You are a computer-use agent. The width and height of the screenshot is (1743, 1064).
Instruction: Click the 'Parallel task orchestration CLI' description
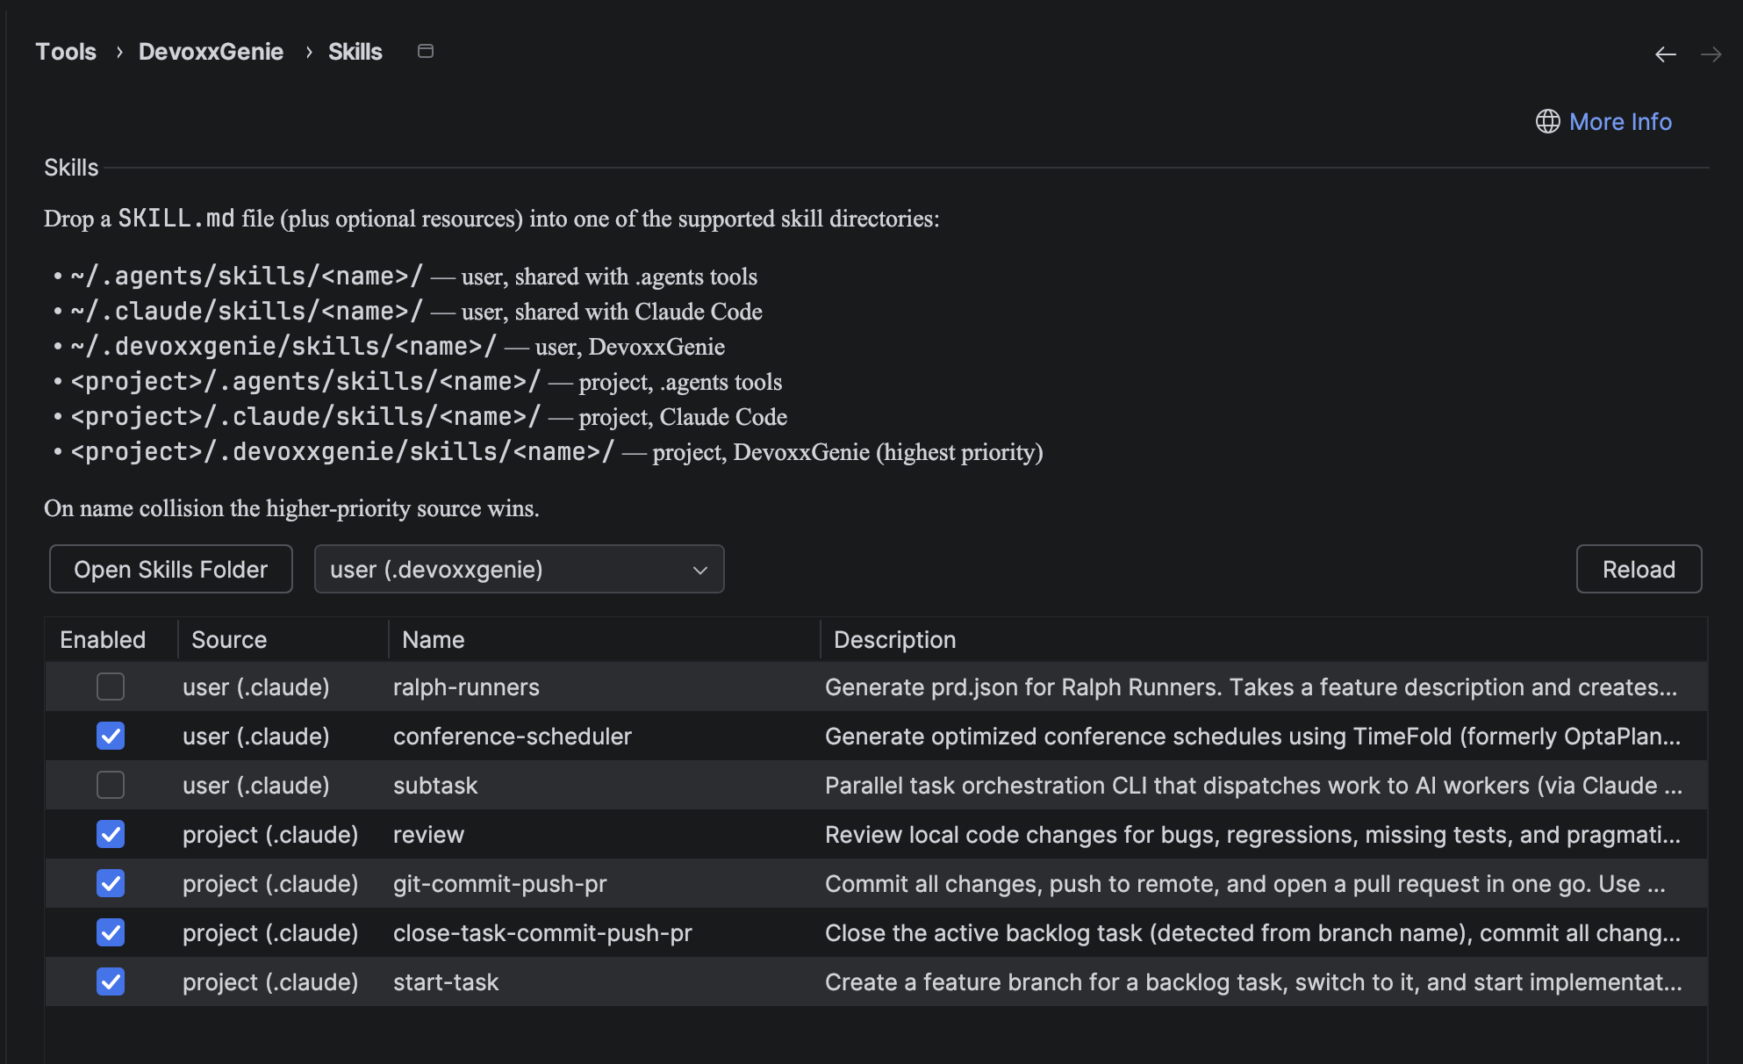coord(1264,785)
